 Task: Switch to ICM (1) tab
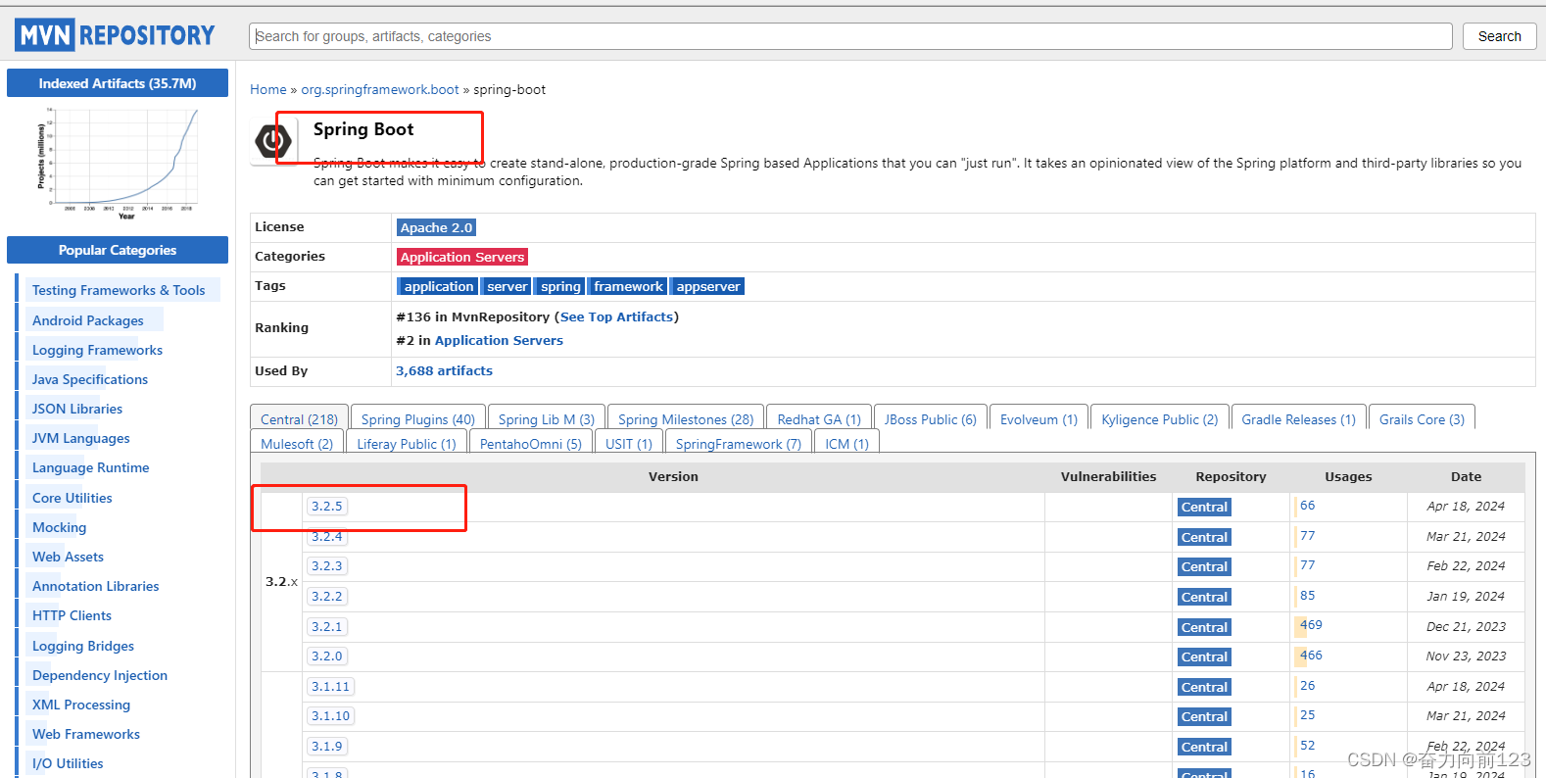pyautogui.click(x=846, y=443)
